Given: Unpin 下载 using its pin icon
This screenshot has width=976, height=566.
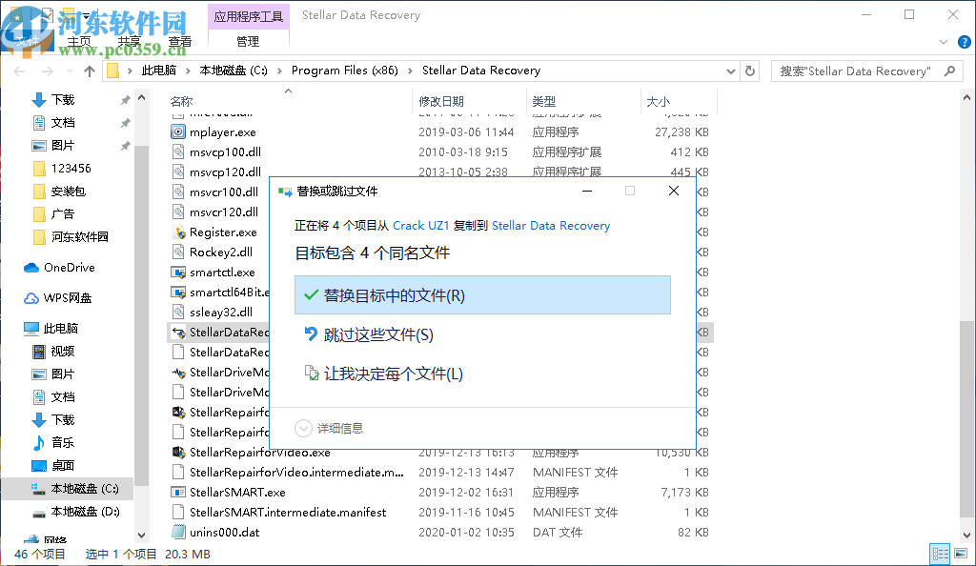Looking at the screenshot, I should [124, 101].
